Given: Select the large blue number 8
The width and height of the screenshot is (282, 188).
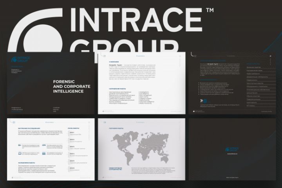Looking at the screenshot, I should click(205, 101).
